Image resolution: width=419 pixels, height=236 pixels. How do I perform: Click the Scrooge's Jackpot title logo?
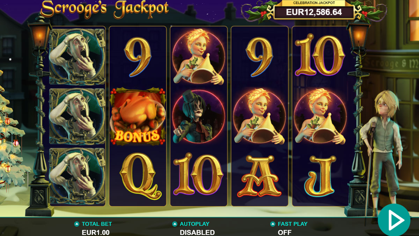point(104,9)
